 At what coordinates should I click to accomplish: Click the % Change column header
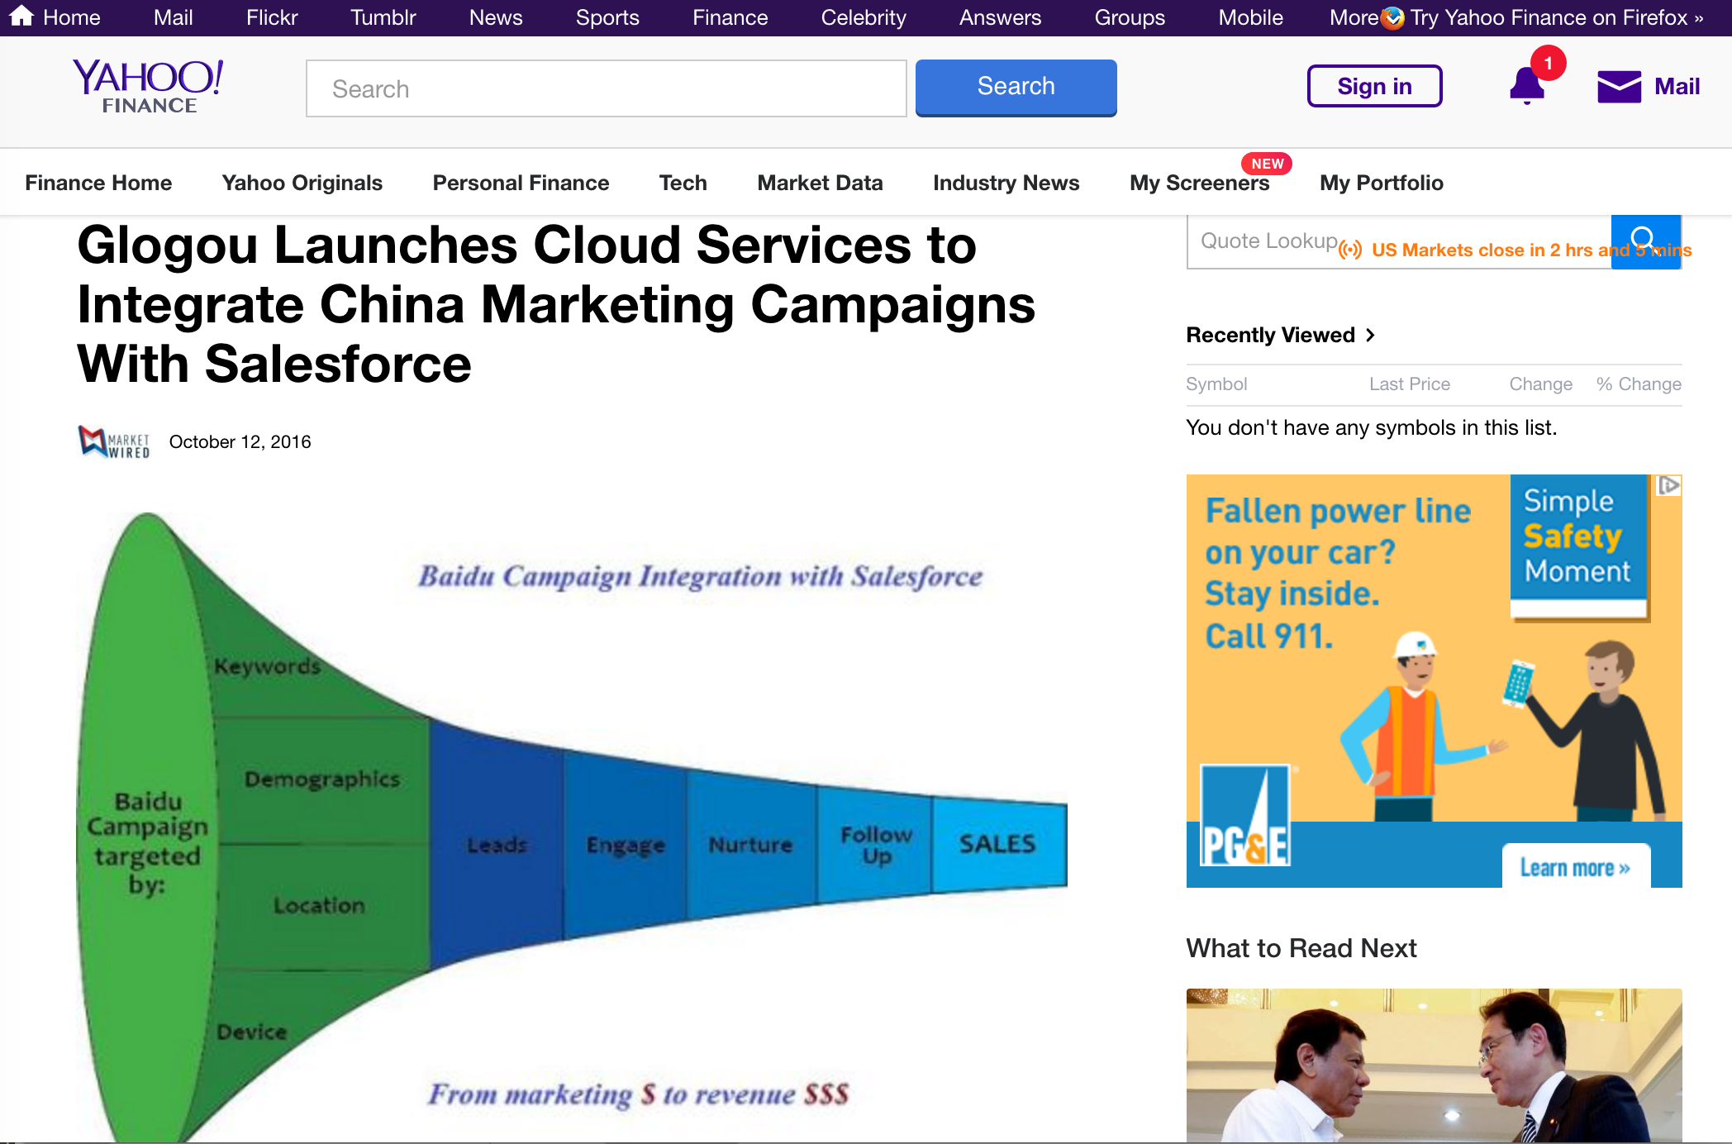point(1639,384)
